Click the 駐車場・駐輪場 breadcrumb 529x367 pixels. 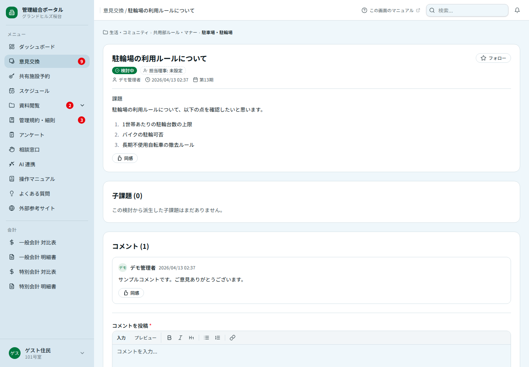point(217,32)
